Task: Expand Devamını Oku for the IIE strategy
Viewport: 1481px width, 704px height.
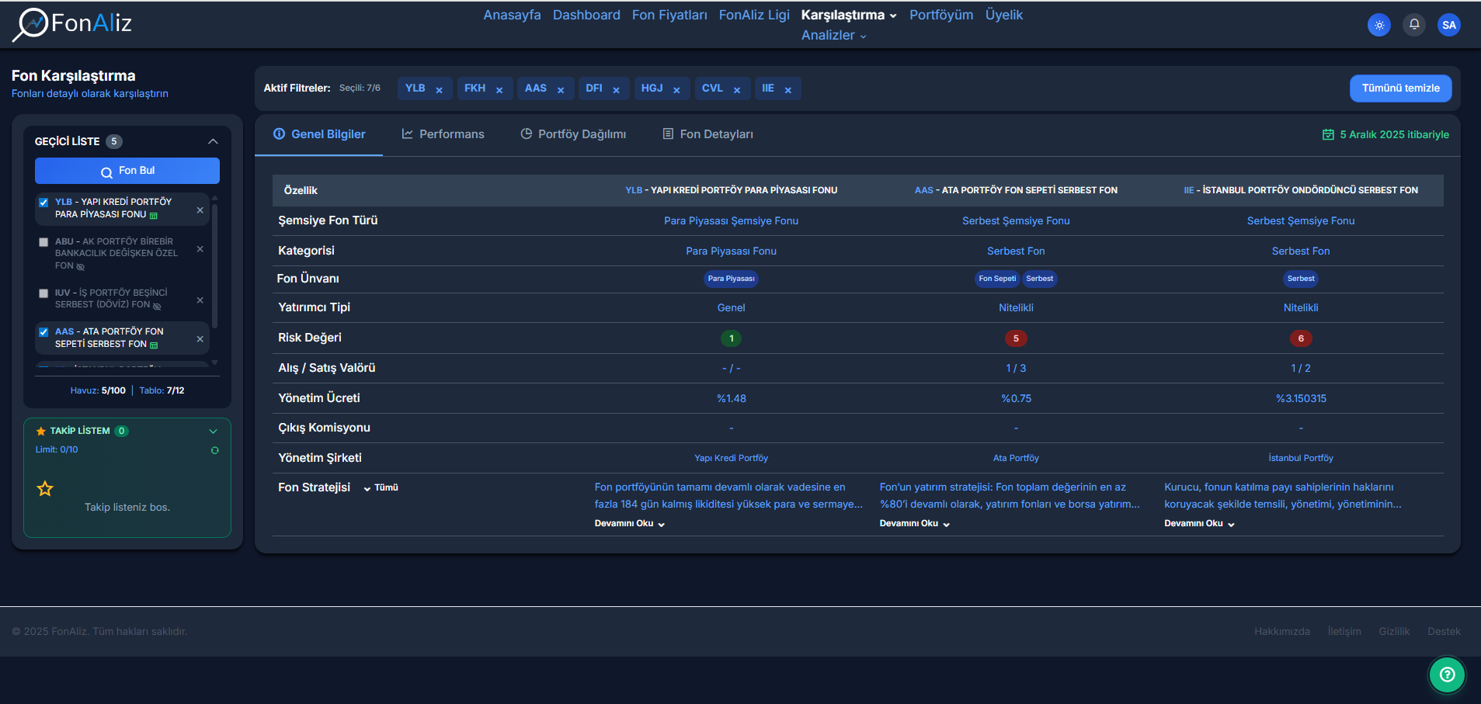Action: [x=1200, y=524]
